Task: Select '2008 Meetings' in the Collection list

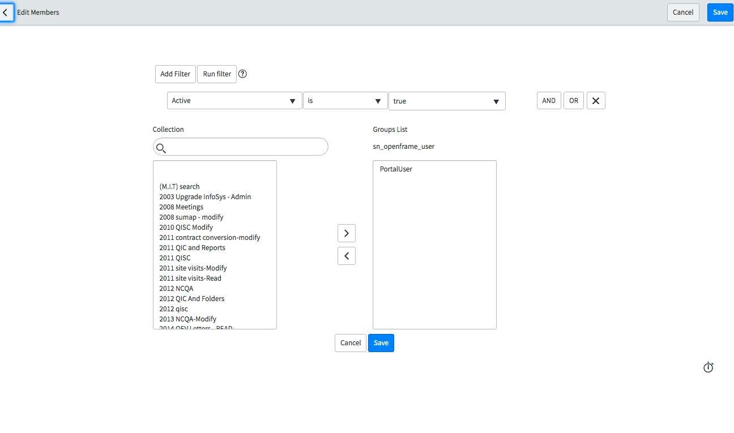Action: tap(181, 207)
